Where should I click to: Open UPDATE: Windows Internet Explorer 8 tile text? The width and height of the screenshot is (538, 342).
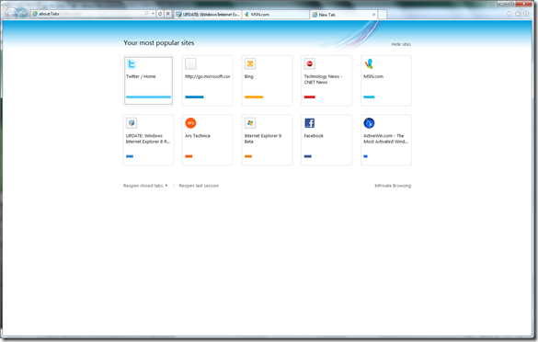click(x=148, y=139)
